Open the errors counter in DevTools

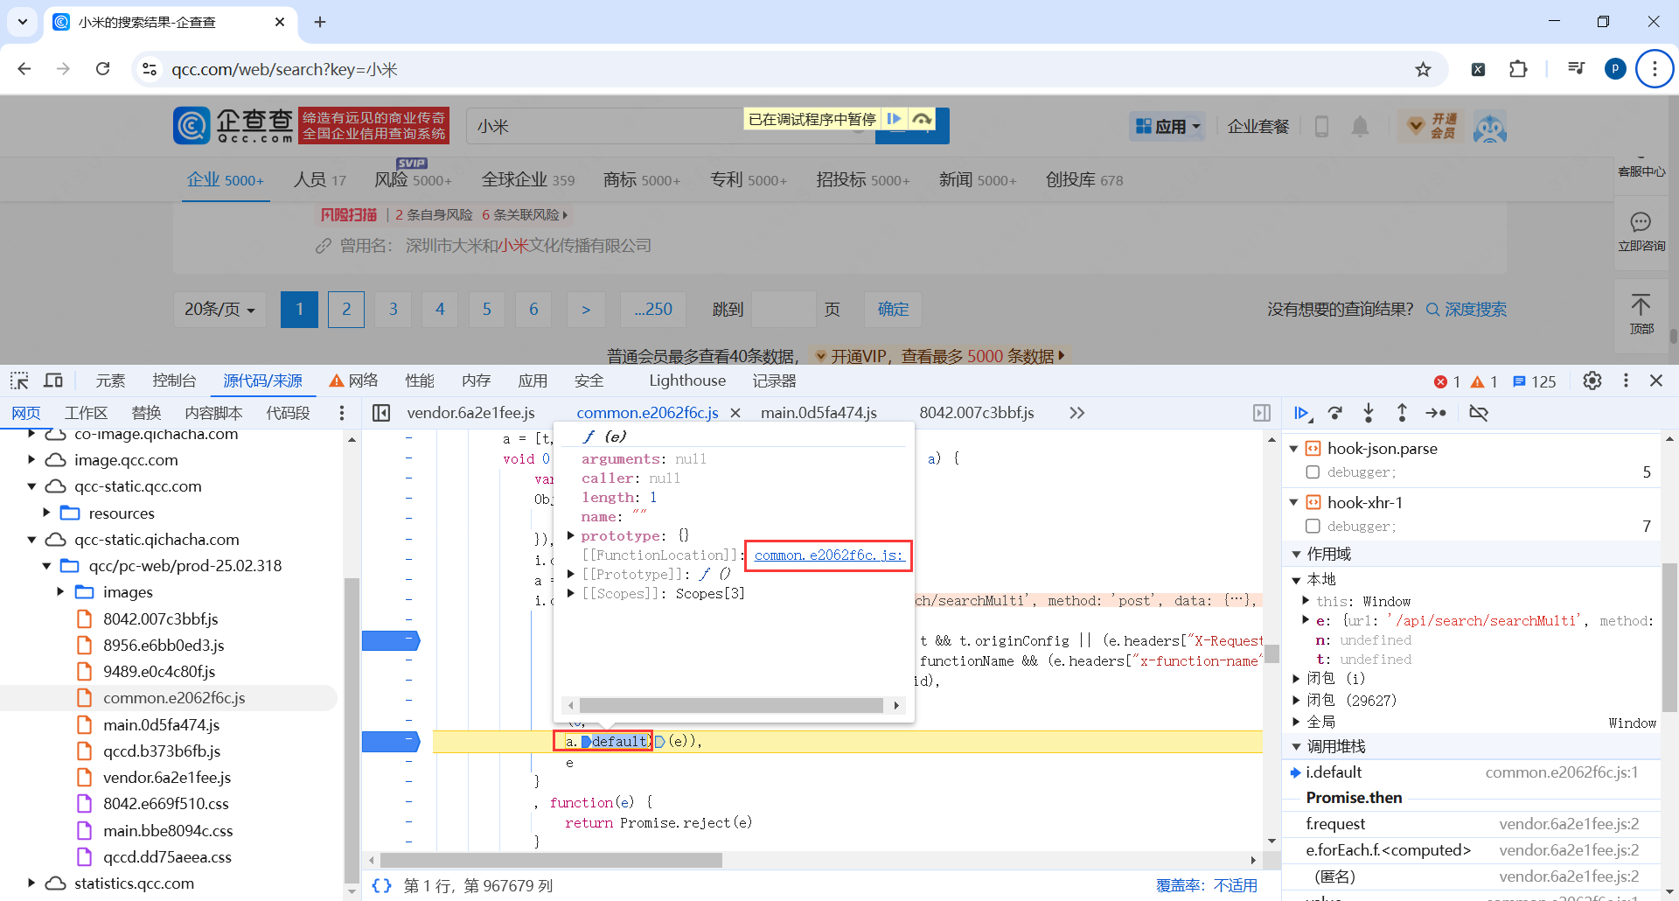[x=1447, y=381]
